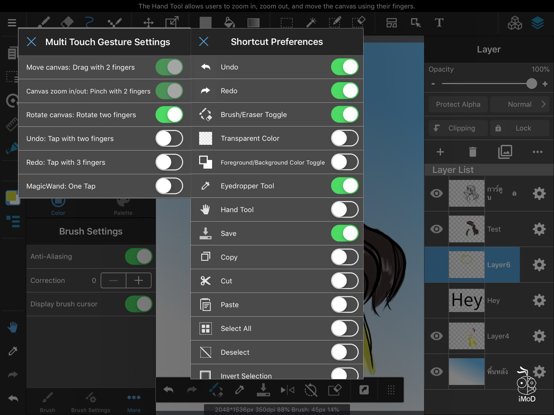The image size is (554, 415).
Task: Select the Bucket fill tool
Action: (x=229, y=23)
